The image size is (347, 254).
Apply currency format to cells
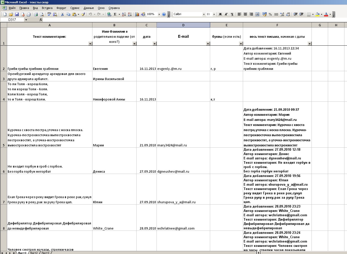coord(264,14)
